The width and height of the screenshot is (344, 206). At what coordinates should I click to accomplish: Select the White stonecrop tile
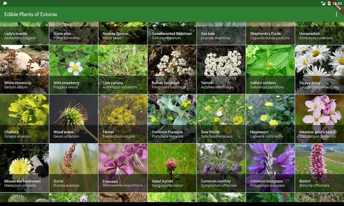coord(24,69)
